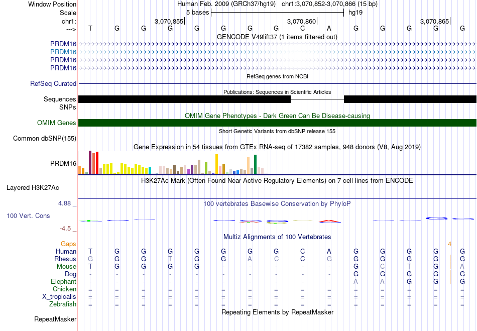
Task: Click the '--->' sequence direction arrow
Action: click(x=71, y=29)
